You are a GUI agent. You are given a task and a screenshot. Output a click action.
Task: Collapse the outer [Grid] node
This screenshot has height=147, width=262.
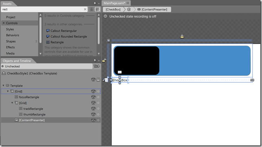click(x=8, y=91)
